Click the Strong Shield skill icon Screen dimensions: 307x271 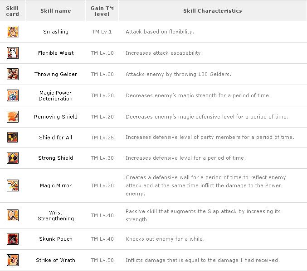pos(13,158)
